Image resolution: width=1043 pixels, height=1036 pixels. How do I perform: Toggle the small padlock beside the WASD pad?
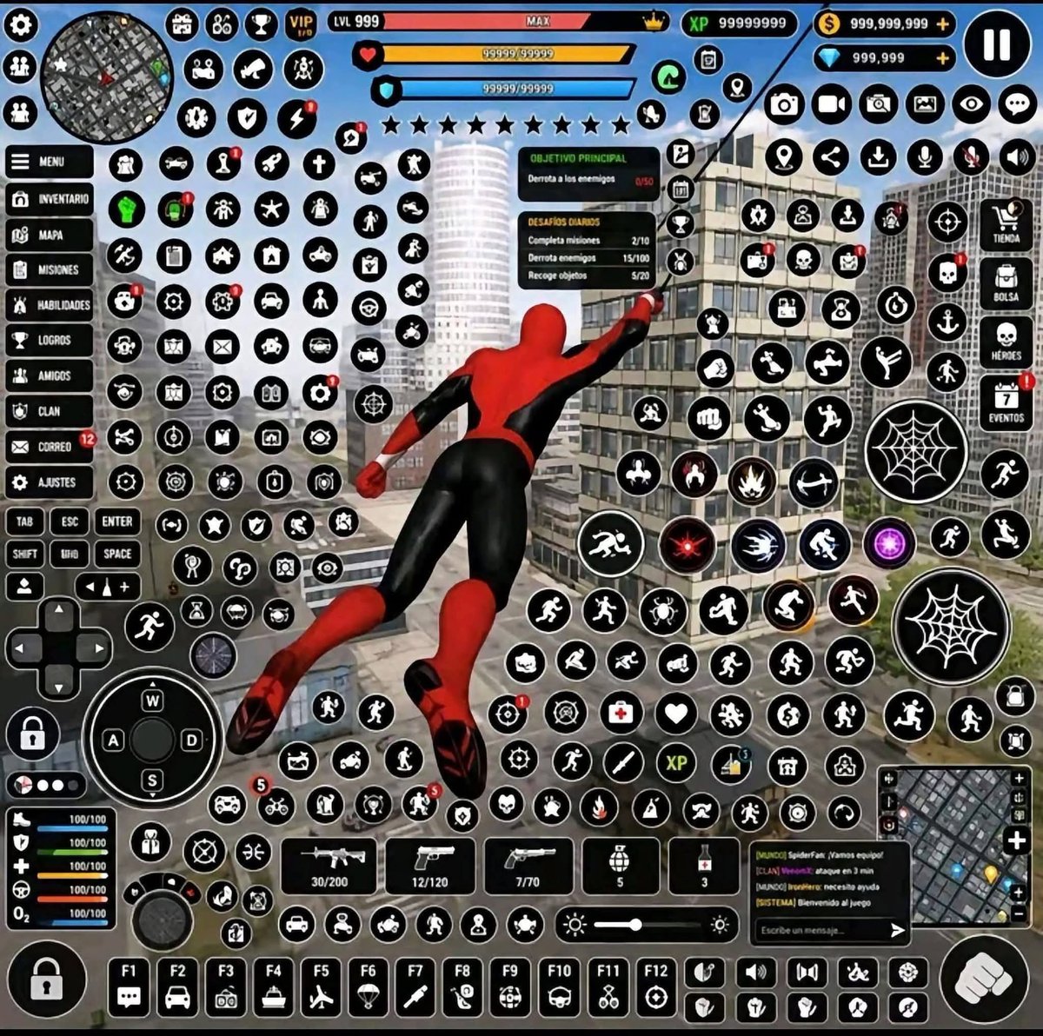point(33,734)
